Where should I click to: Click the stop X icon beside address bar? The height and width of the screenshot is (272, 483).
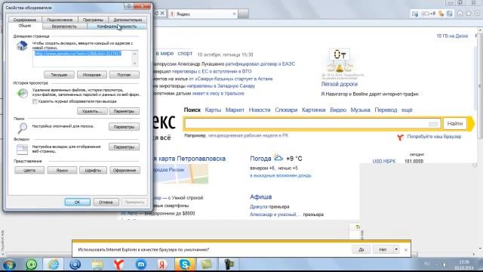click(x=162, y=14)
